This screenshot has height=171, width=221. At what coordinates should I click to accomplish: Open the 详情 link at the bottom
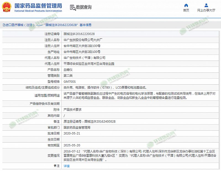click(67, 166)
